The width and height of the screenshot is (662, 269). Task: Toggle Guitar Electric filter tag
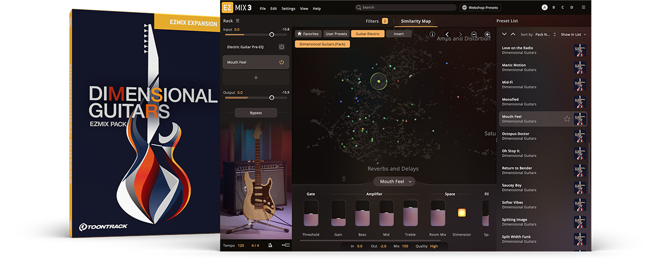coord(367,34)
